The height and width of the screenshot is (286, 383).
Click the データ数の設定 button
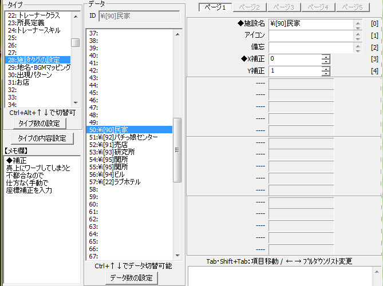click(x=132, y=278)
